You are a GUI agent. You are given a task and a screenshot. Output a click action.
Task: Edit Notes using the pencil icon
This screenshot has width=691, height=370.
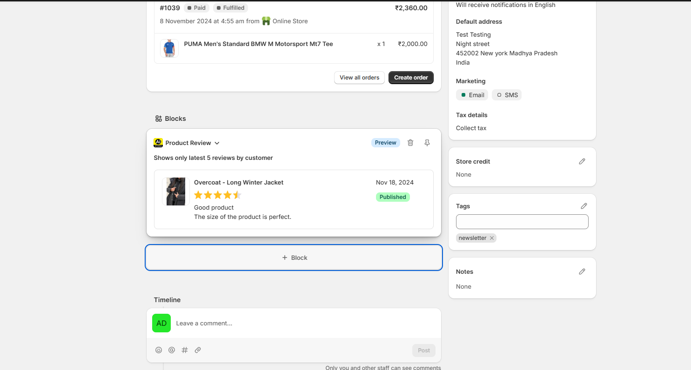click(582, 271)
